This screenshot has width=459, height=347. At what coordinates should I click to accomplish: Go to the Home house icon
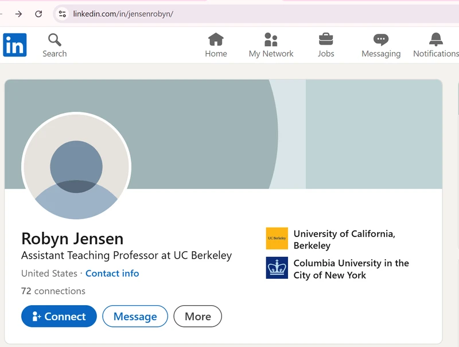pyautogui.click(x=216, y=39)
